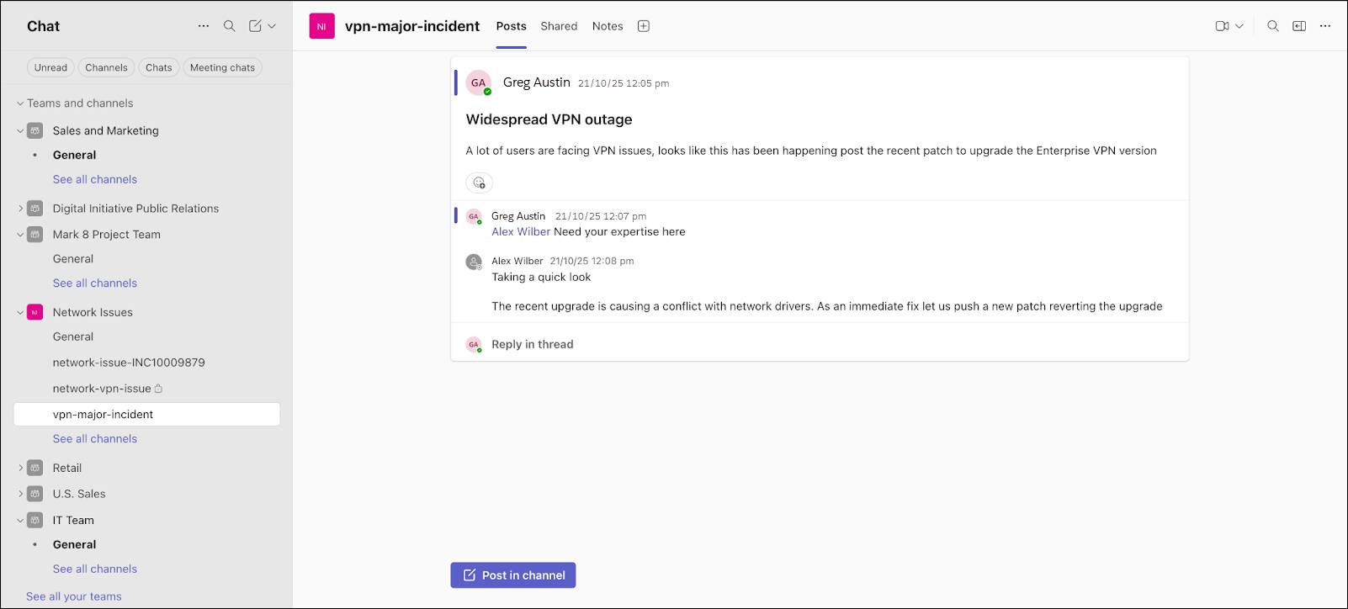The image size is (1348, 609).
Task: Open channel more options ellipsis in header
Action: (1325, 26)
